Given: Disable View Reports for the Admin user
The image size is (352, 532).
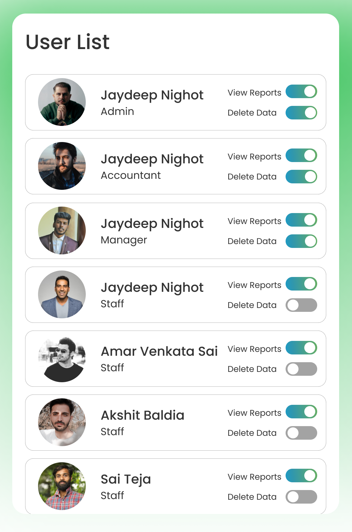Looking at the screenshot, I should click(x=301, y=91).
